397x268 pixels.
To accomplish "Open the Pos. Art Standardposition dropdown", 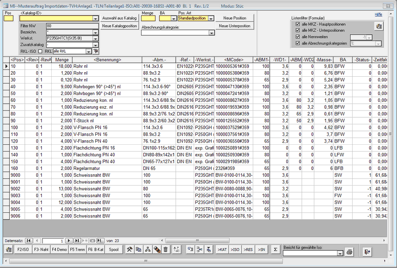I will point(210,19).
